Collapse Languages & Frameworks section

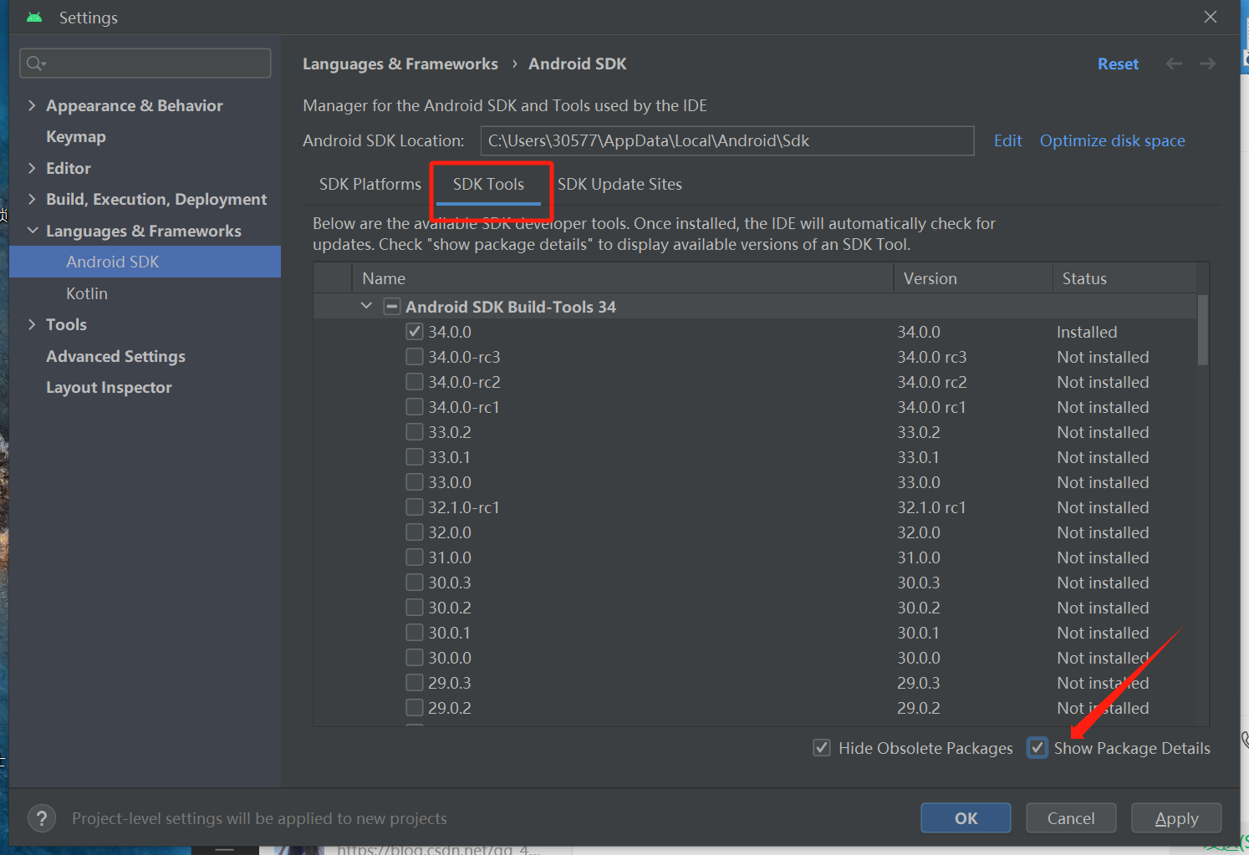tap(33, 231)
